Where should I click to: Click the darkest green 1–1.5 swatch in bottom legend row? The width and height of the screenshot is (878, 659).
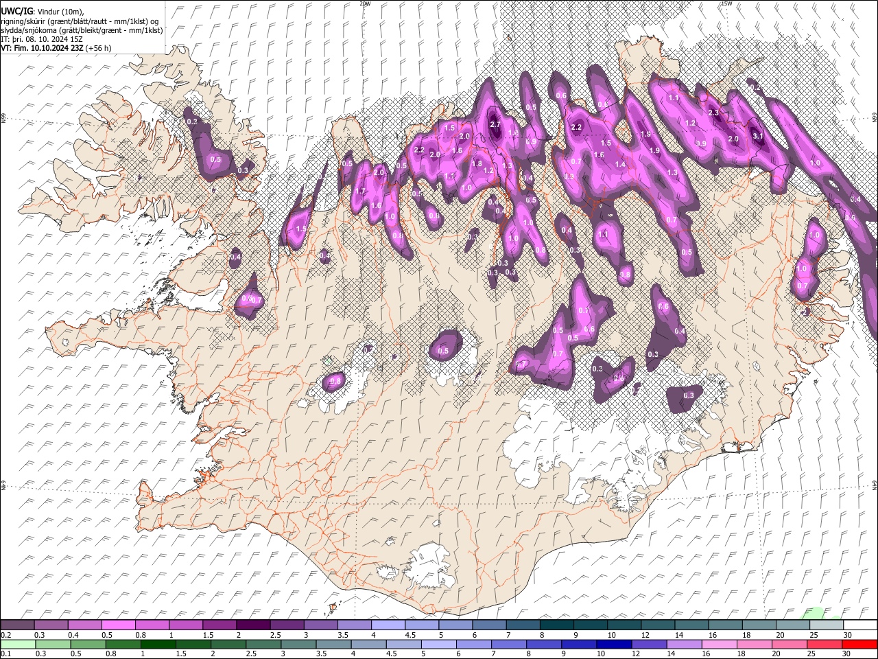pyautogui.click(x=158, y=645)
